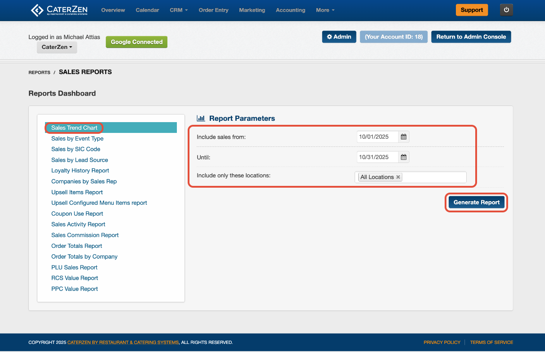Select Sales by Lead Source report

[x=80, y=160]
